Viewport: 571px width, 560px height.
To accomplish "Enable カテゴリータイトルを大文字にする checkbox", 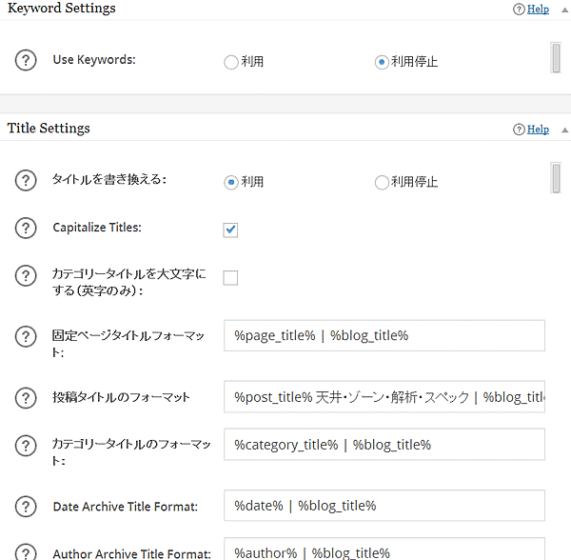I will [230, 278].
